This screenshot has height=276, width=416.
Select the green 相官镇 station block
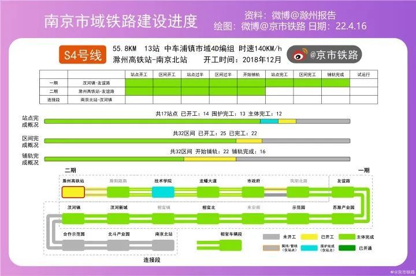pos(163,219)
